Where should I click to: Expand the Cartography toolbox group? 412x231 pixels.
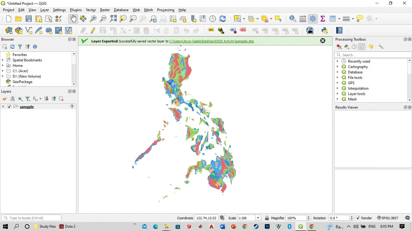tap(337, 67)
